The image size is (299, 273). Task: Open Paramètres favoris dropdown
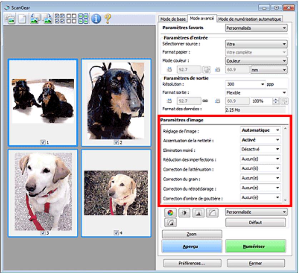(x=256, y=28)
